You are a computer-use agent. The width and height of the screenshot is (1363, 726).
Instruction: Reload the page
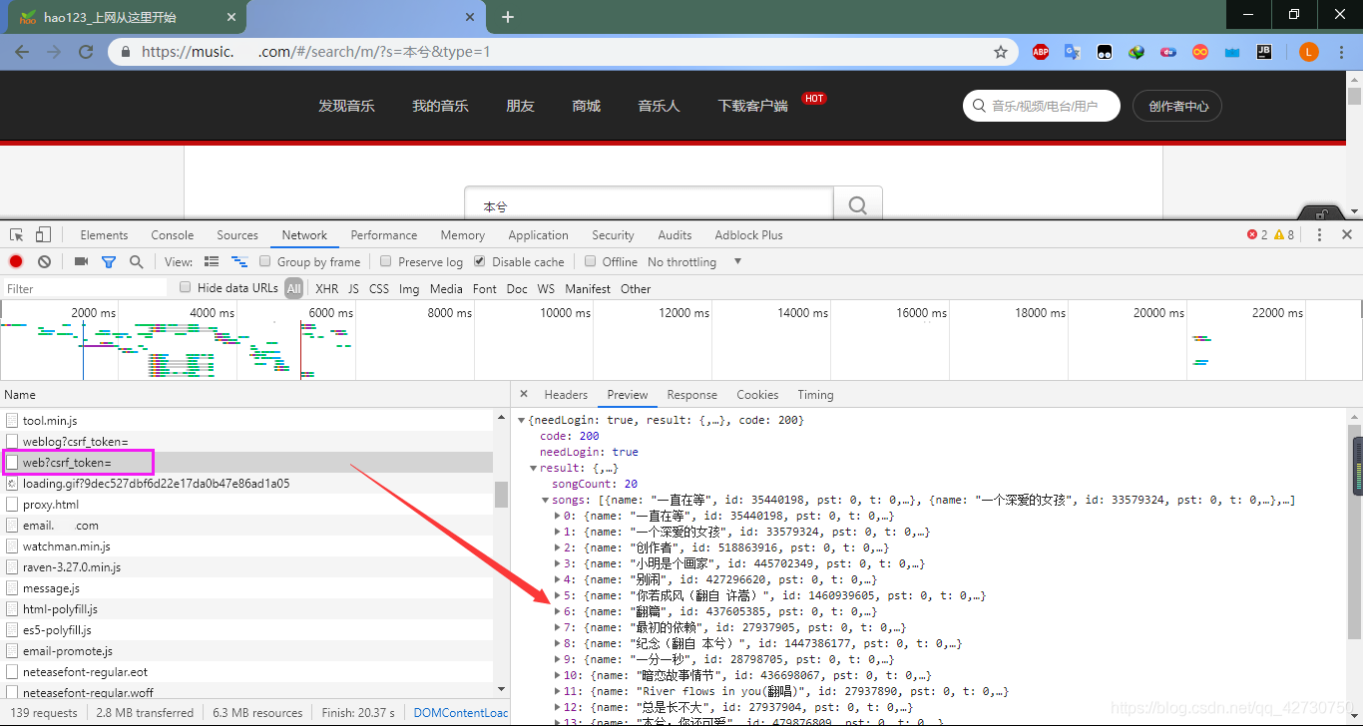coord(86,52)
